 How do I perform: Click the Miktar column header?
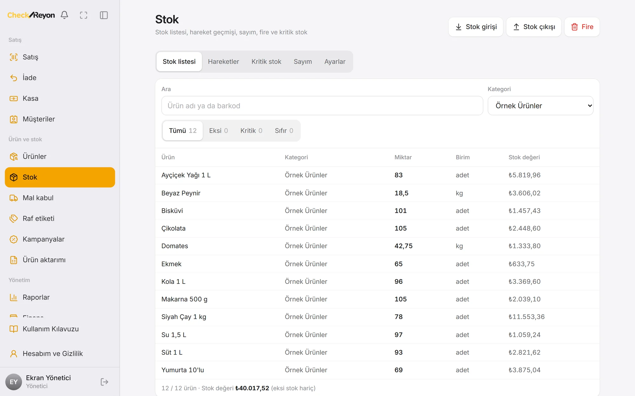click(403, 157)
